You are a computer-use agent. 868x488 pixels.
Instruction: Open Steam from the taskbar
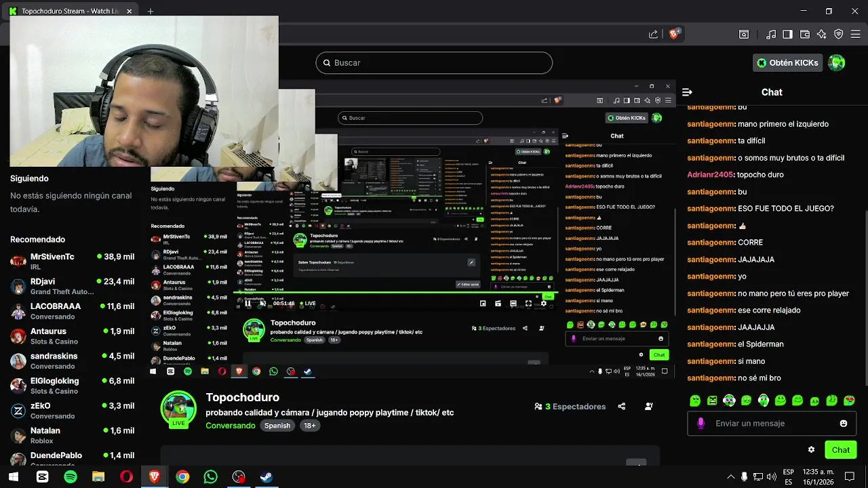[267, 477]
